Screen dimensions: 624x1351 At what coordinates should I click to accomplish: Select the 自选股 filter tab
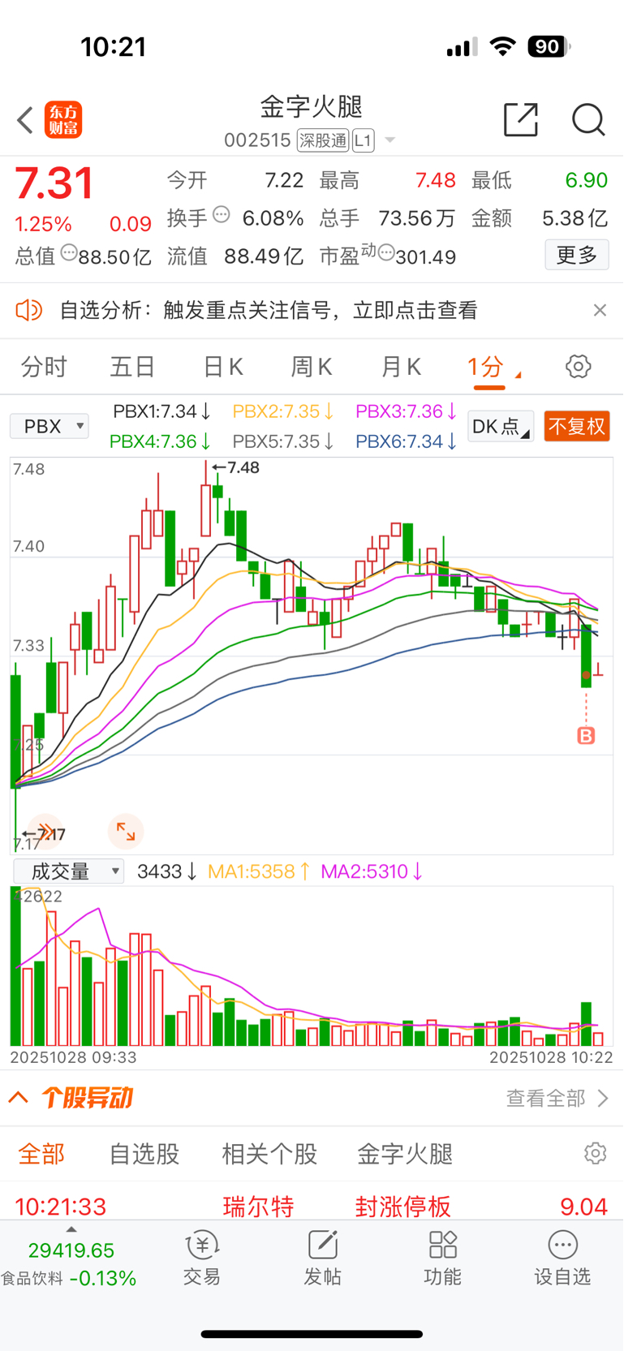click(x=144, y=1154)
